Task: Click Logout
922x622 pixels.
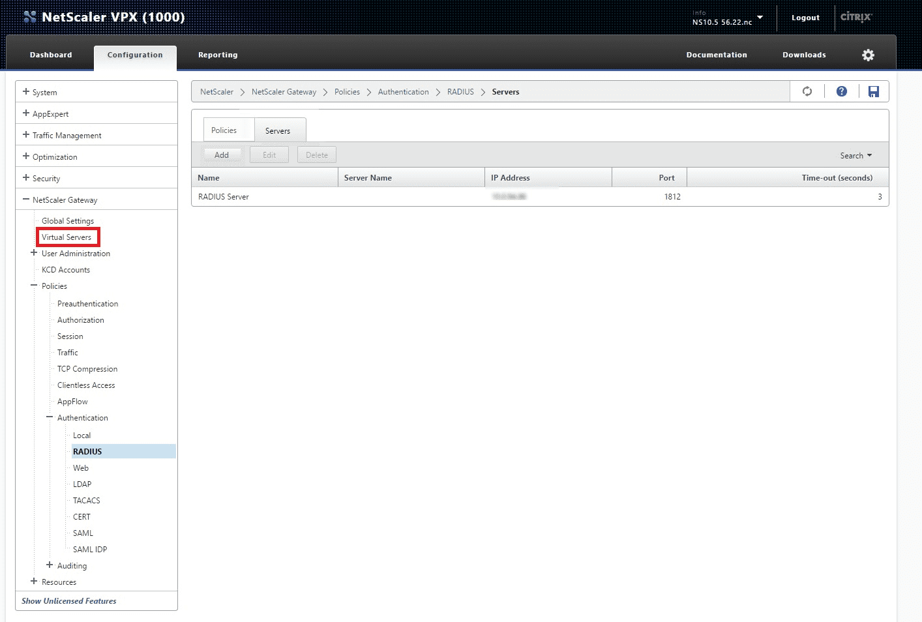Action: 805,18
